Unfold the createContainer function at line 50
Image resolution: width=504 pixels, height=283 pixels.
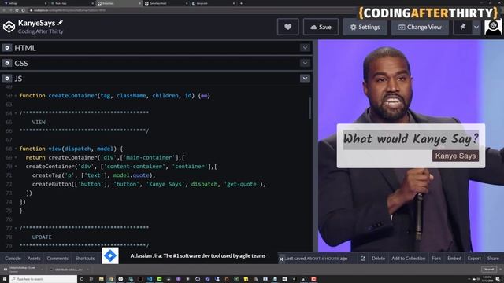point(16,96)
